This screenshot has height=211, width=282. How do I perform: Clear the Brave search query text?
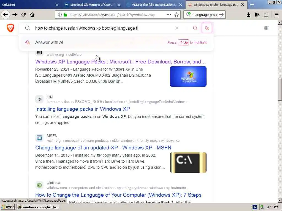pyautogui.click(x=177, y=28)
